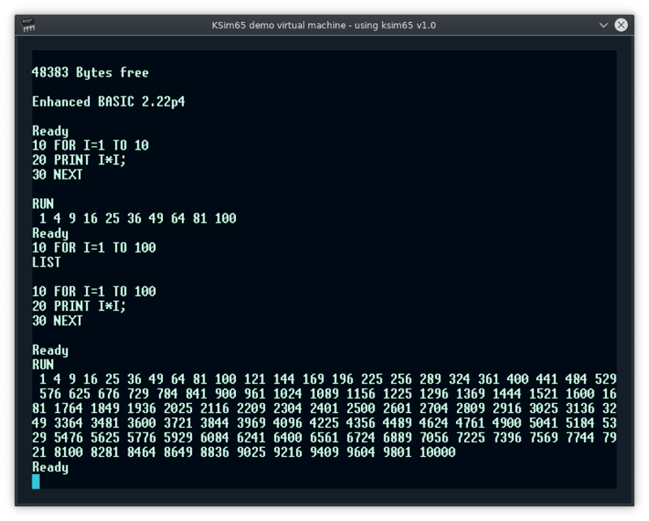This screenshot has width=649, height=521.
Task: Click the value '10000' in the output
Action: [x=437, y=452]
